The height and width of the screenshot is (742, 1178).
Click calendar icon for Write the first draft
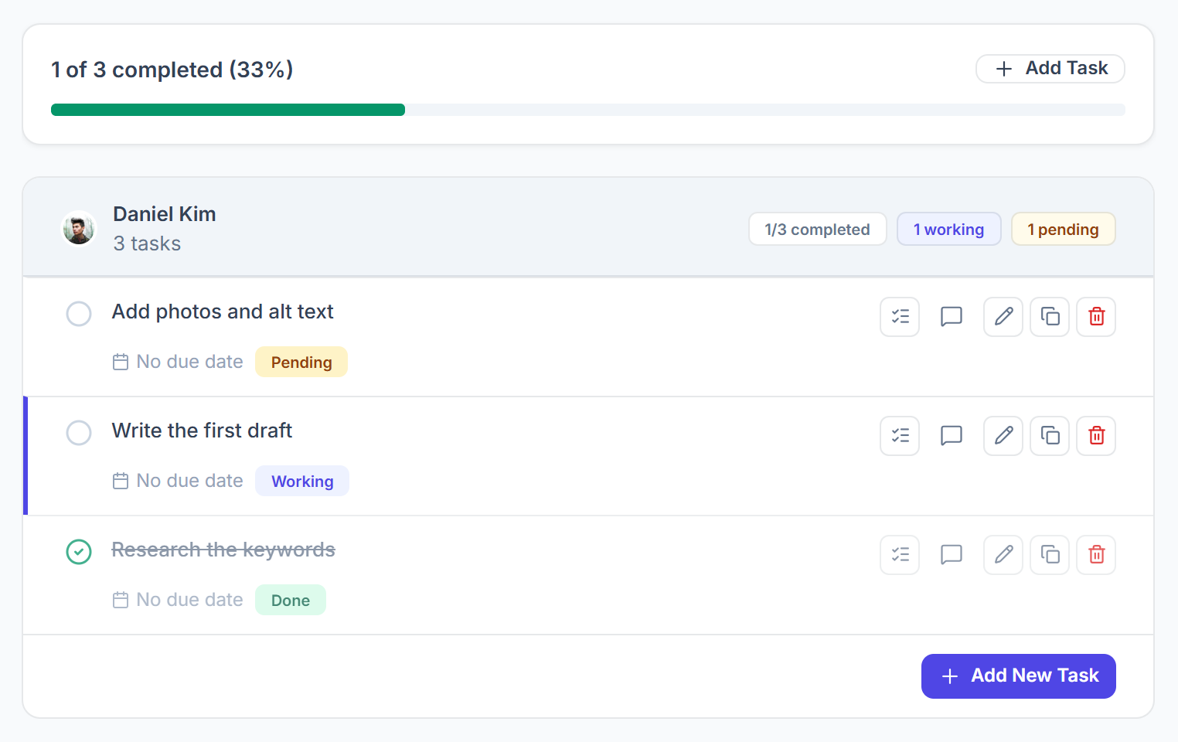click(x=121, y=481)
